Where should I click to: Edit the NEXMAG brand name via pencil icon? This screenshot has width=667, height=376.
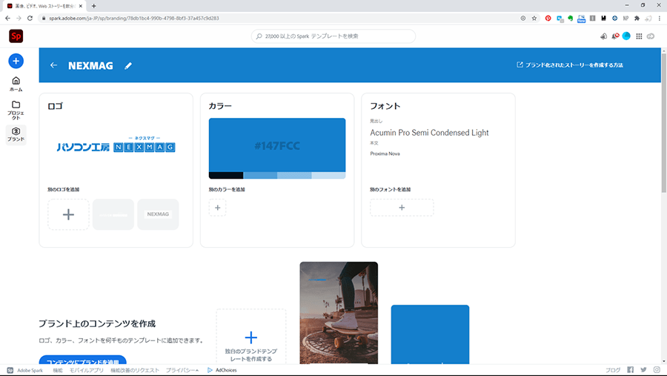pyautogui.click(x=128, y=65)
